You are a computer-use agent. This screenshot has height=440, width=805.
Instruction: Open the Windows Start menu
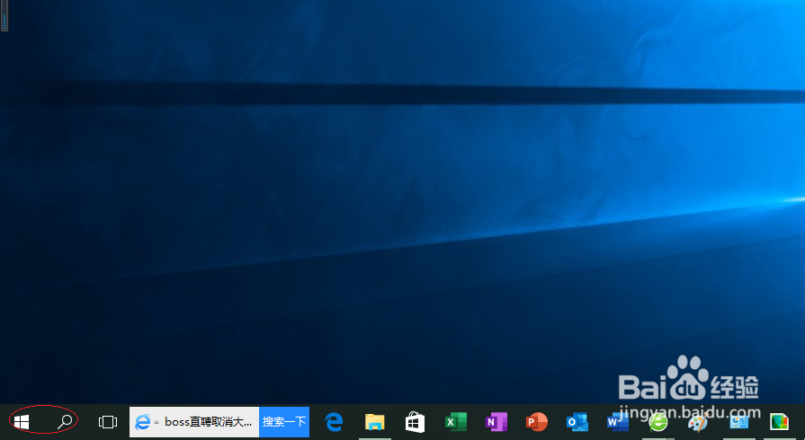[x=22, y=422]
